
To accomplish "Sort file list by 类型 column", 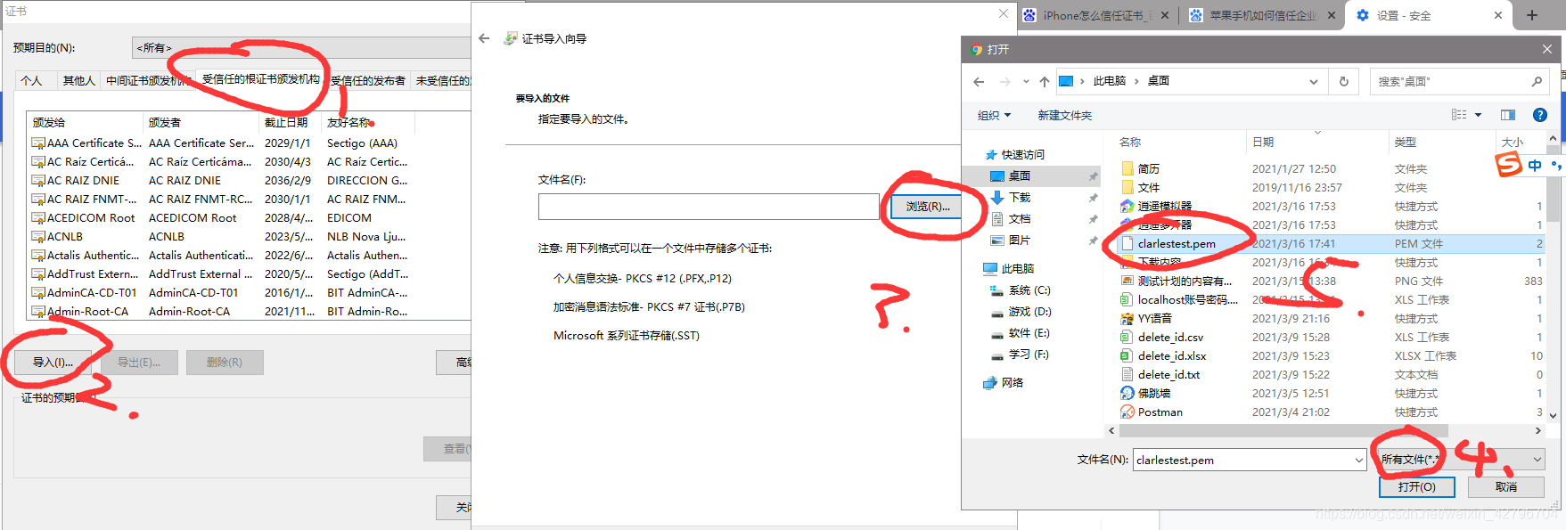I will coord(1406,143).
